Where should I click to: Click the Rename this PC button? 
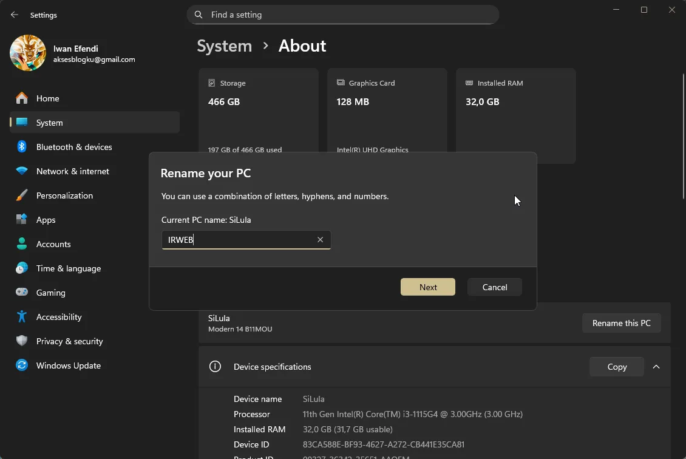621,322
